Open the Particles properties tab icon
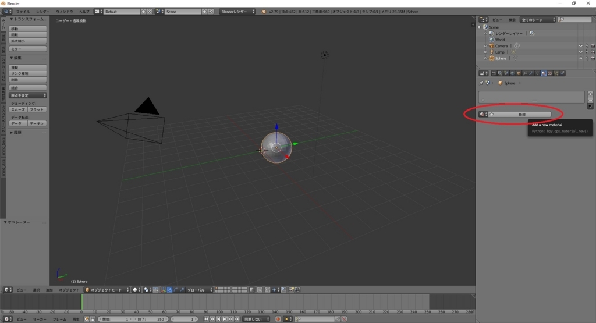This screenshot has width=596, height=323. [x=556, y=73]
